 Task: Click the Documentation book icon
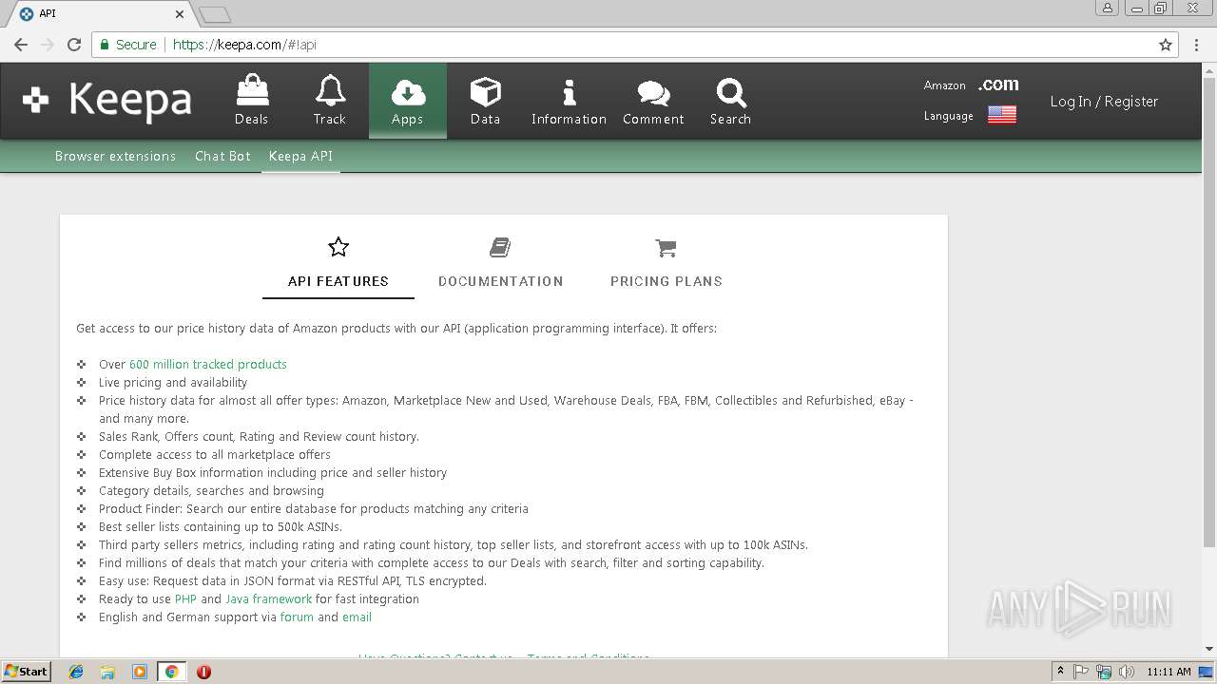point(500,248)
